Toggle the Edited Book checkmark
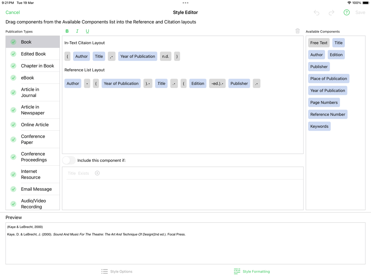This screenshot has width=371, height=278. point(13,54)
